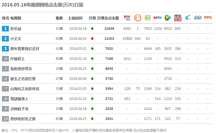The height and width of the screenshot is (133, 216).
Task: Click the 升降 column header
Action: (x=92, y=18)
